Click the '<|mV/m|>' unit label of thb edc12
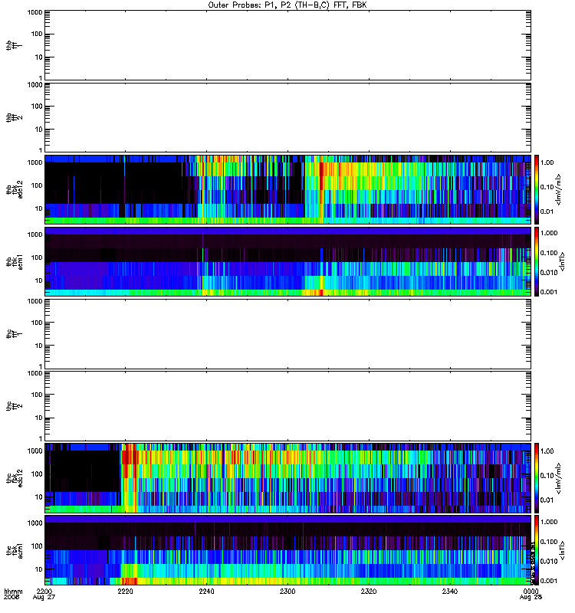The height and width of the screenshot is (613, 575). click(x=559, y=189)
